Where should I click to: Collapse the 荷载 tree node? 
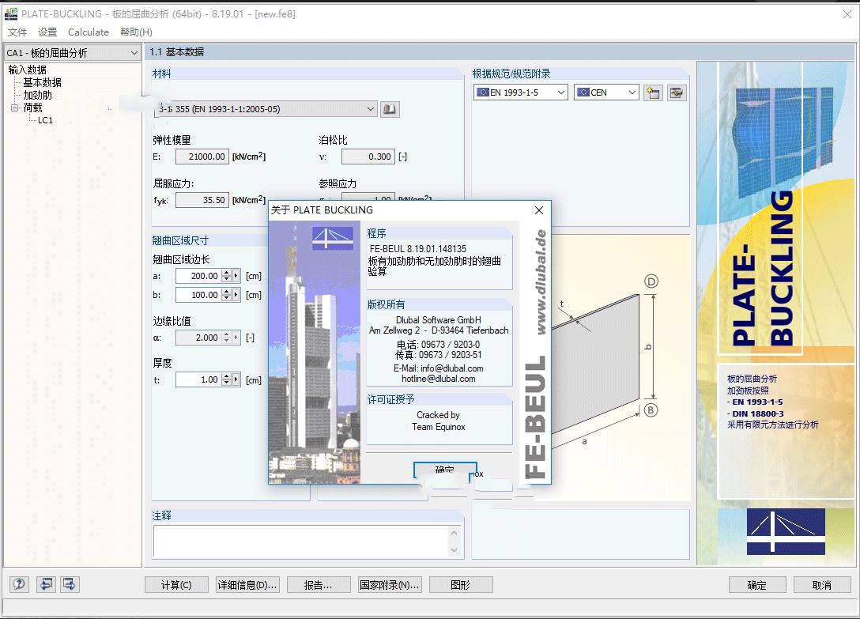coord(14,108)
